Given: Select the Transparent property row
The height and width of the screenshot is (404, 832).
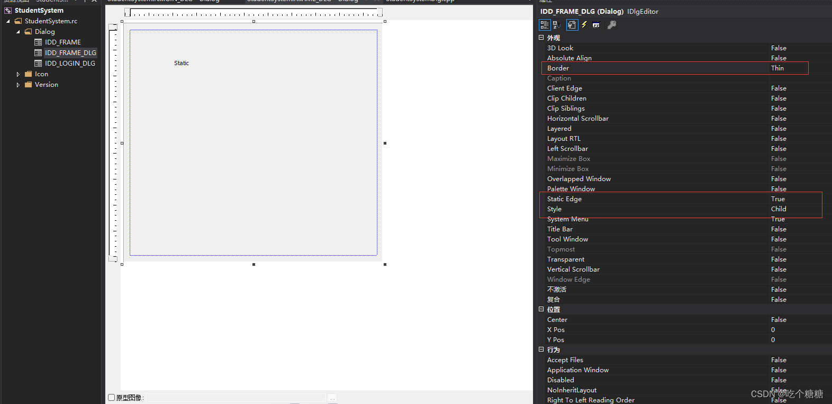Looking at the screenshot, I should coord(689,259).
